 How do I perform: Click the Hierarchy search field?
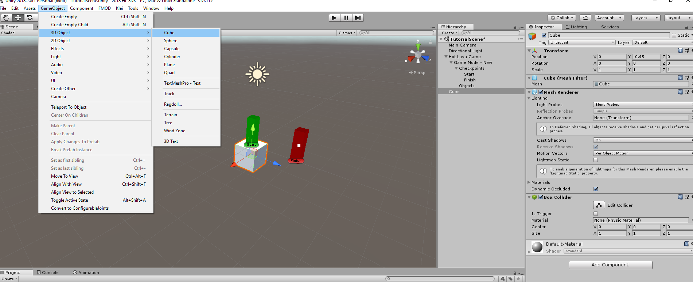coord(491,33)
